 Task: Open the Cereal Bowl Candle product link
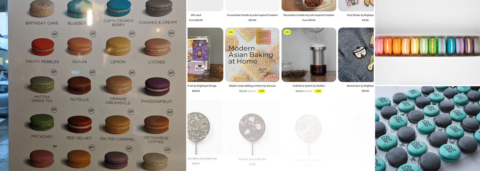[252, 15]
